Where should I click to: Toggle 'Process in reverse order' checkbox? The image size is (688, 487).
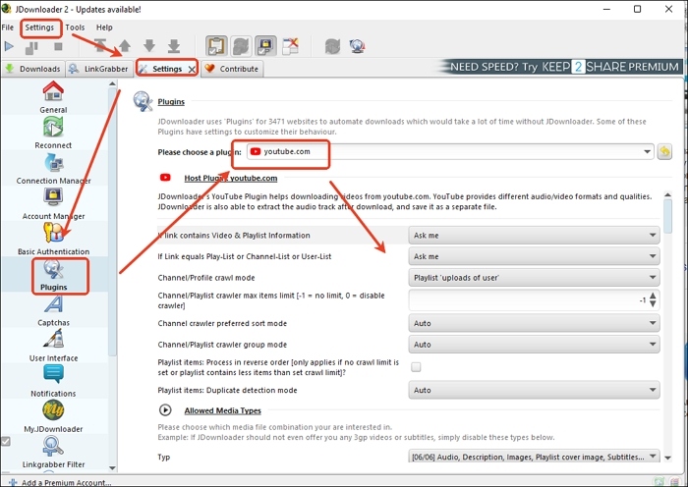(x=416, y=367)
